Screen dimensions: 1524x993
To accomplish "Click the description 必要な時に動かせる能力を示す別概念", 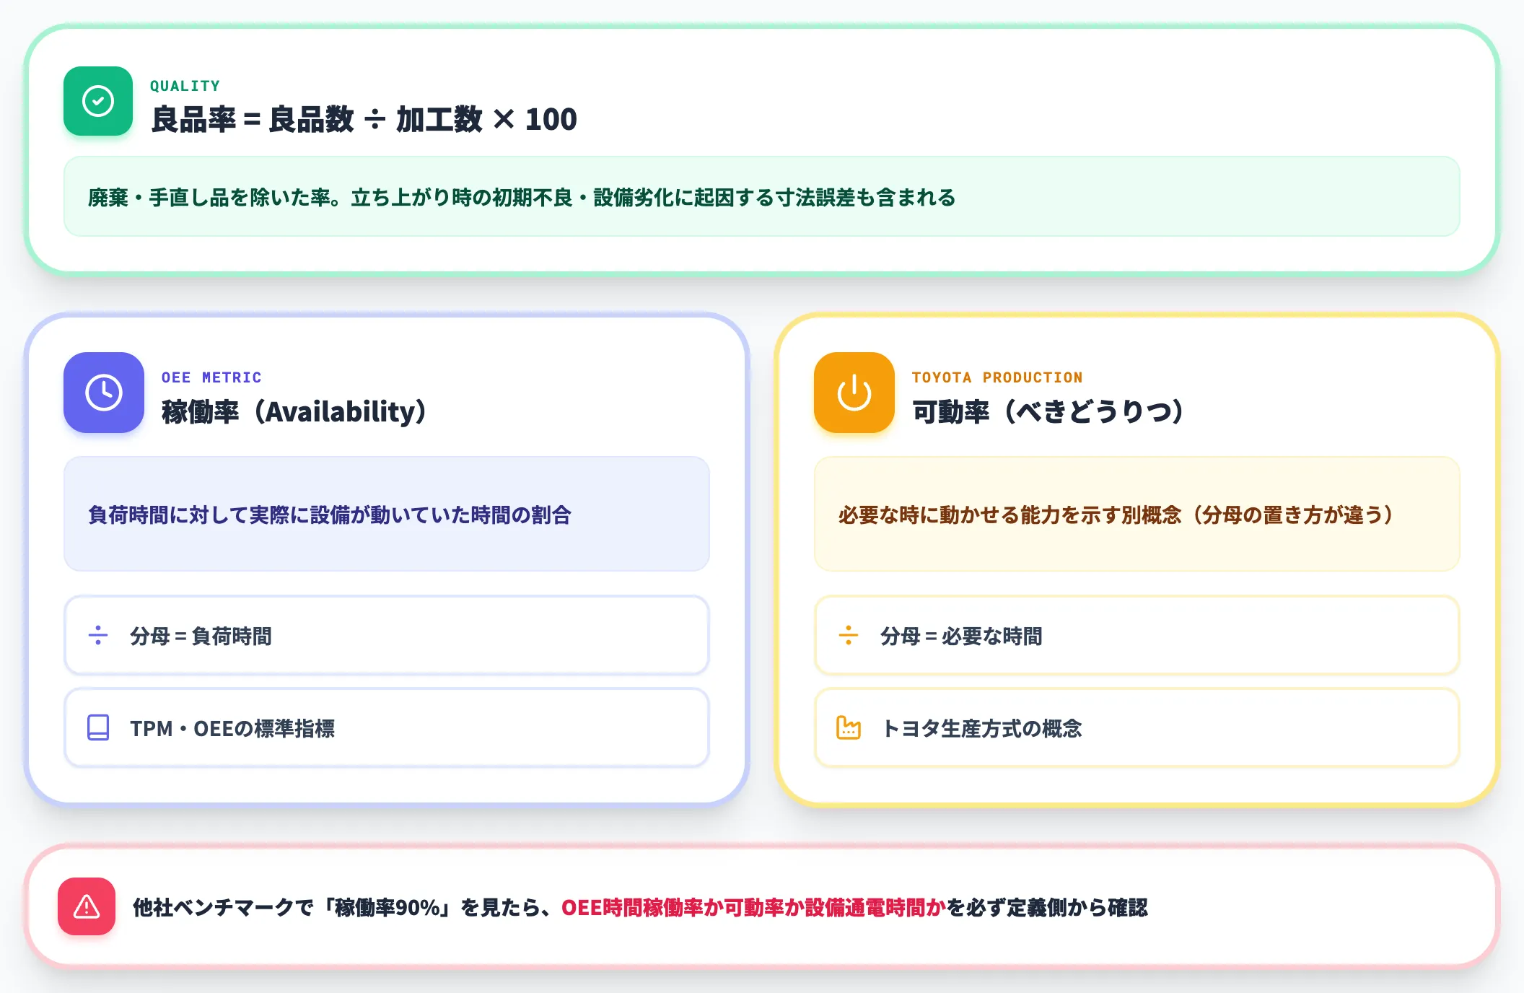I will tap(1137, 514).
